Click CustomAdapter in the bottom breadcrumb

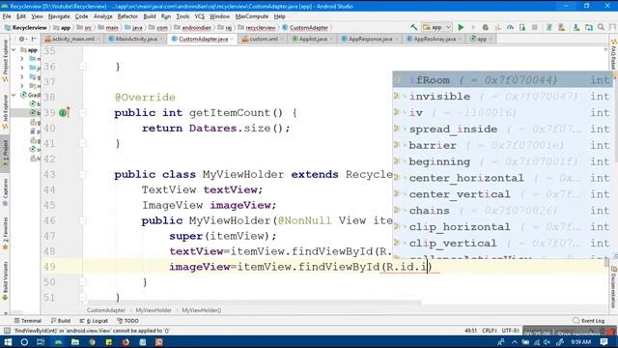point(106,310)
